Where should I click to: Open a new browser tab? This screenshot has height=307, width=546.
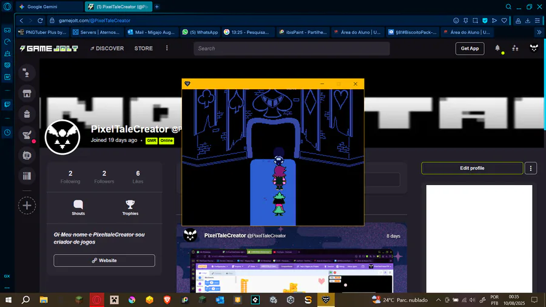(157, 7)
